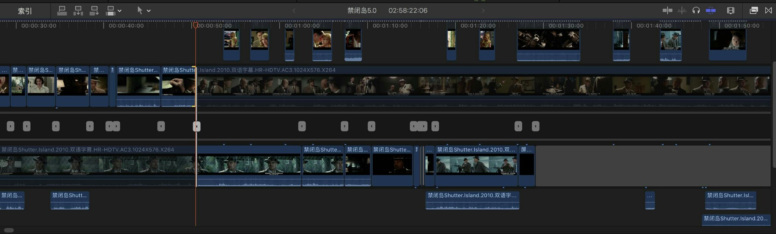This screenshot has width=776, height=234.
Task: Disable snapping with the blue snapping icon
Action: pos(711,11)
